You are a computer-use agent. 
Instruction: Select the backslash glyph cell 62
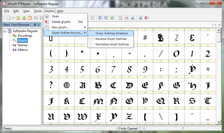tap(161, 116)
